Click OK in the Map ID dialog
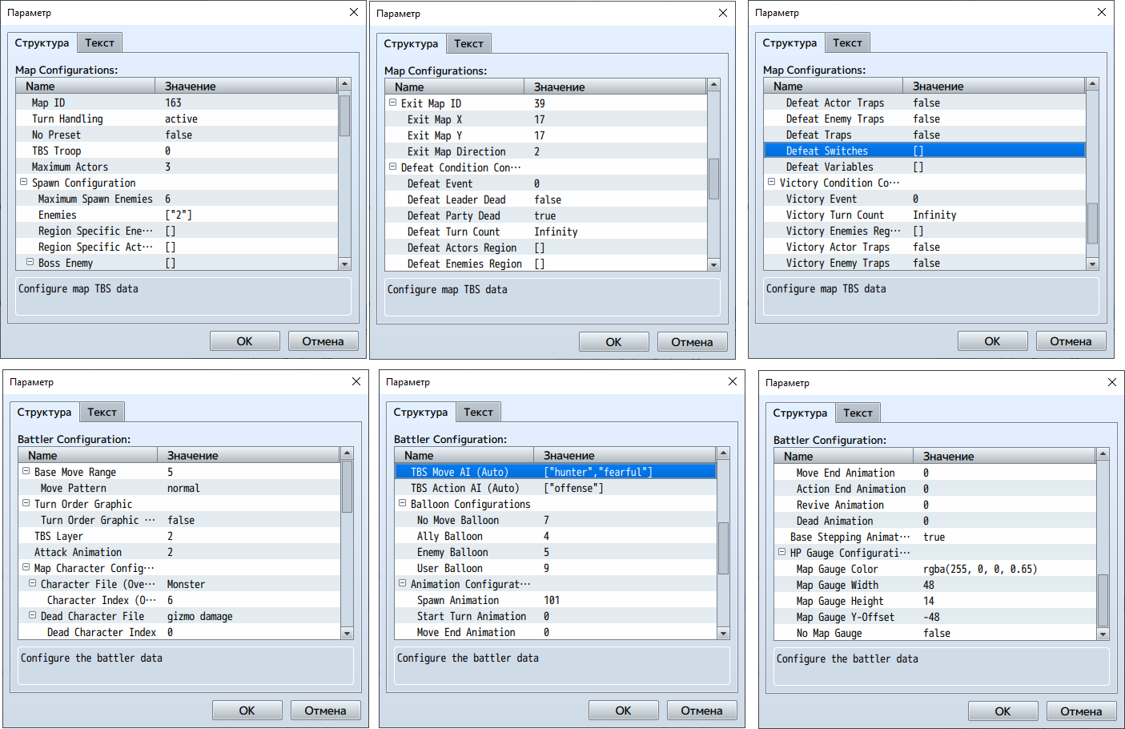The width and height of the screenshot is (1125, 729). click(x=245, y=341)
